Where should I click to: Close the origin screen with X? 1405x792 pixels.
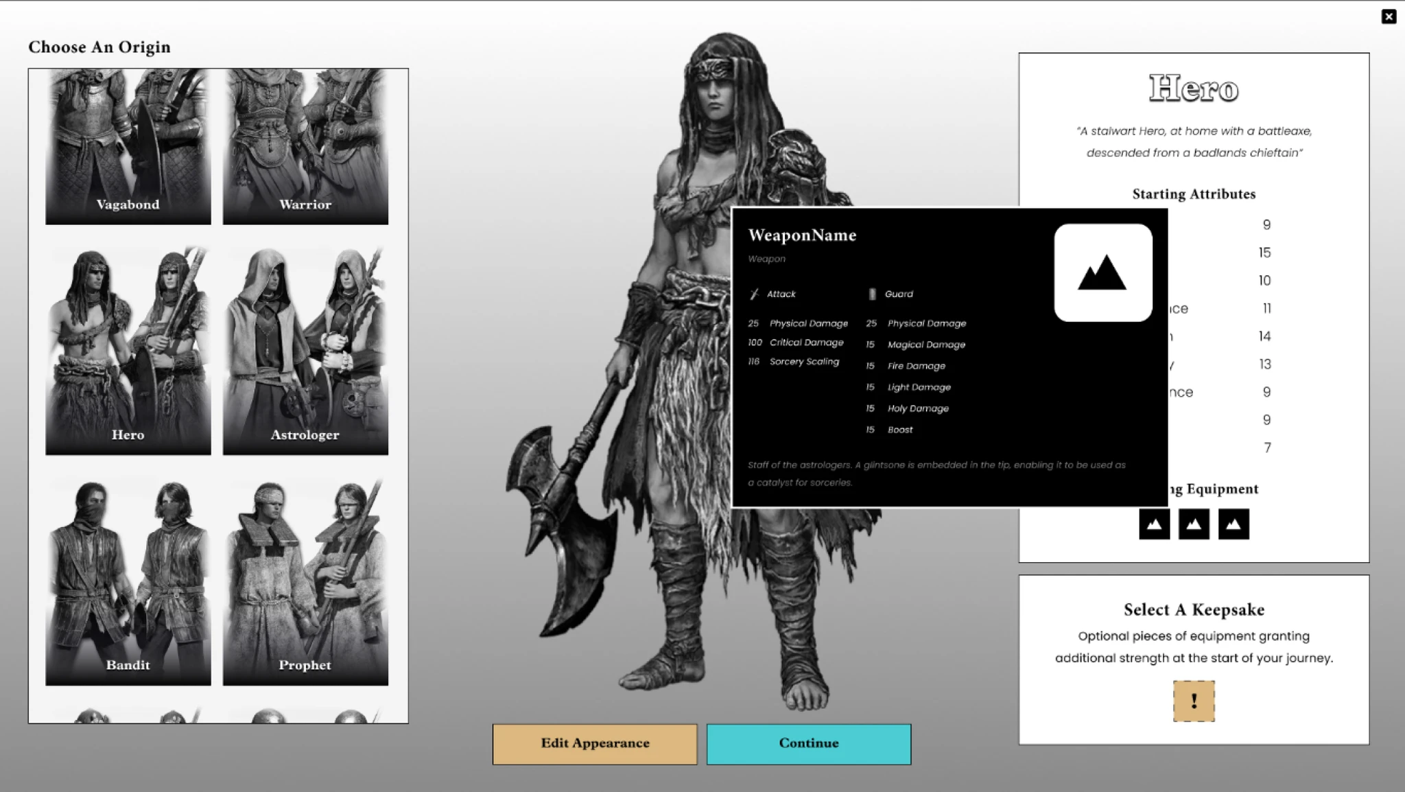tap(1389, 16)
